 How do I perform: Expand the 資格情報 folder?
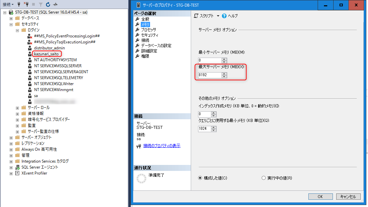point(17,114)
